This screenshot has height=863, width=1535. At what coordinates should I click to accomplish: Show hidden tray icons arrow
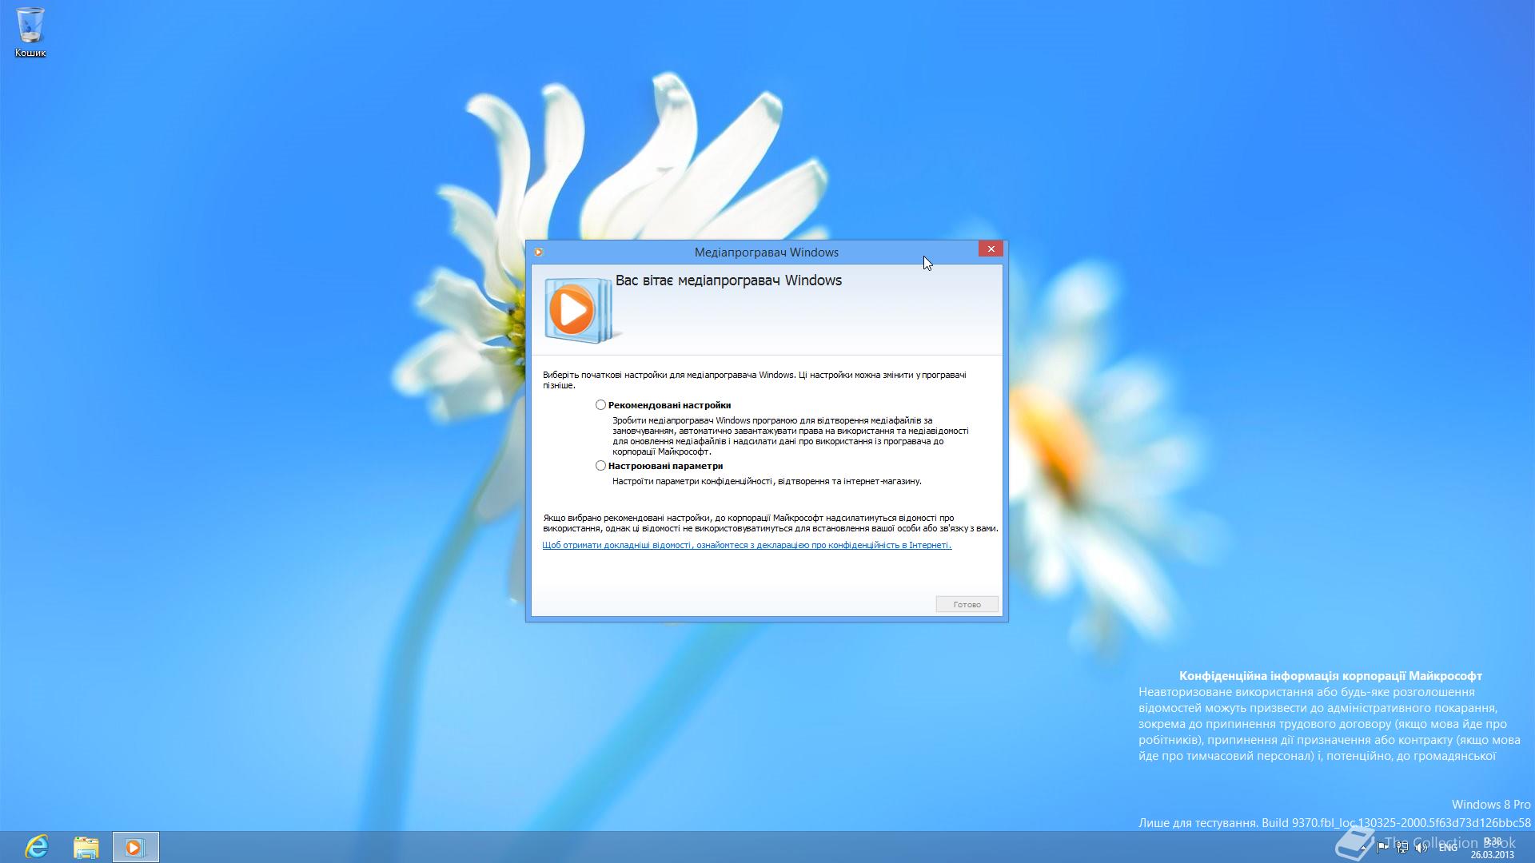point(1363,848)
